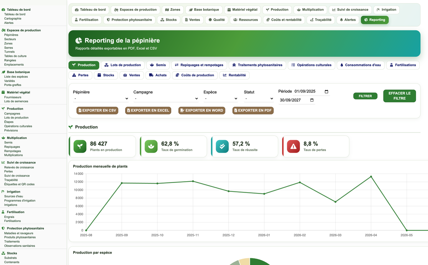Open Liste des espèces in the sidebar

(x=16, y=77)
